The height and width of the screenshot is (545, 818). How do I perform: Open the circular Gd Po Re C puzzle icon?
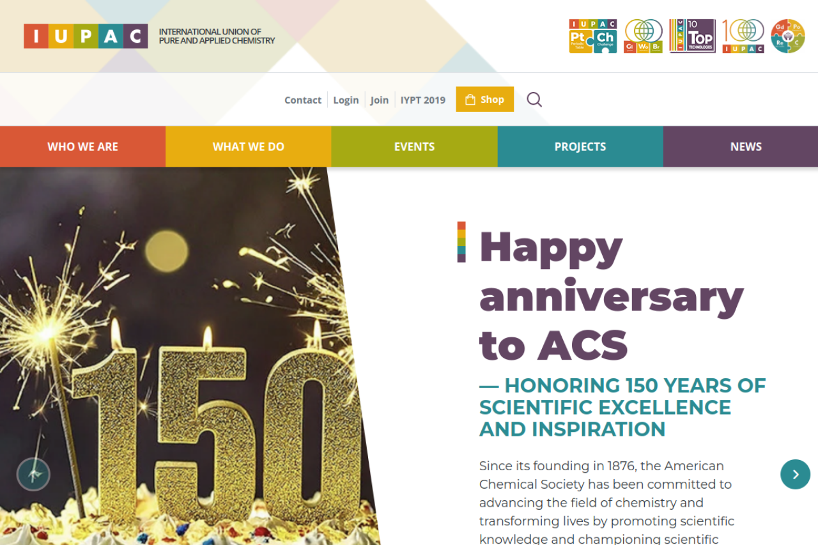pyautogui.click(x=787, y=36)
